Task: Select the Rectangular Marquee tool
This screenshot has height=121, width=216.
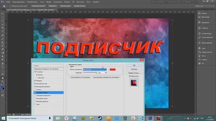Action: 2,17
